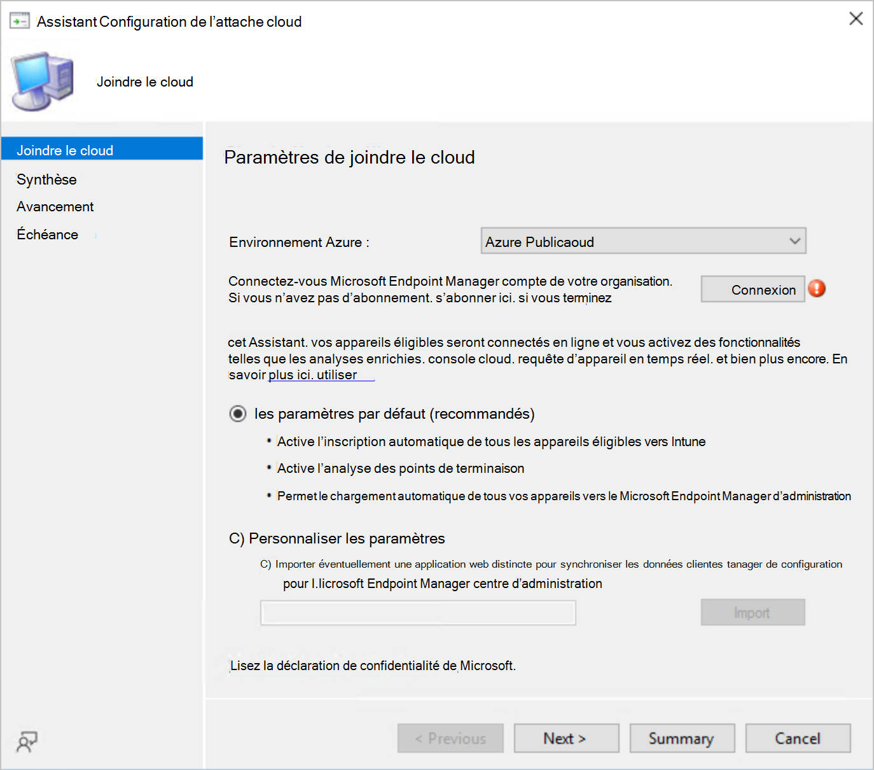This screenshot has width=874, height=770.
Task: Click the Connexion button
Action: (753, 289)
